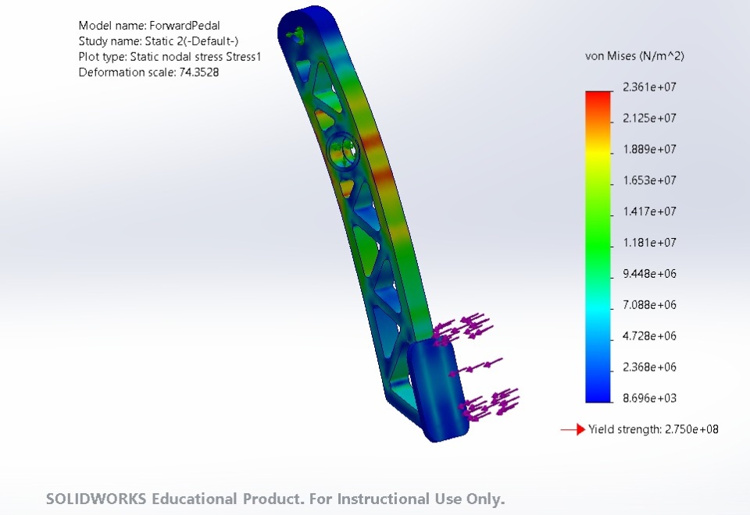Click the legend value 1.889e+07
This screenshot has width=750, height=515.
(x=649, y=149)
